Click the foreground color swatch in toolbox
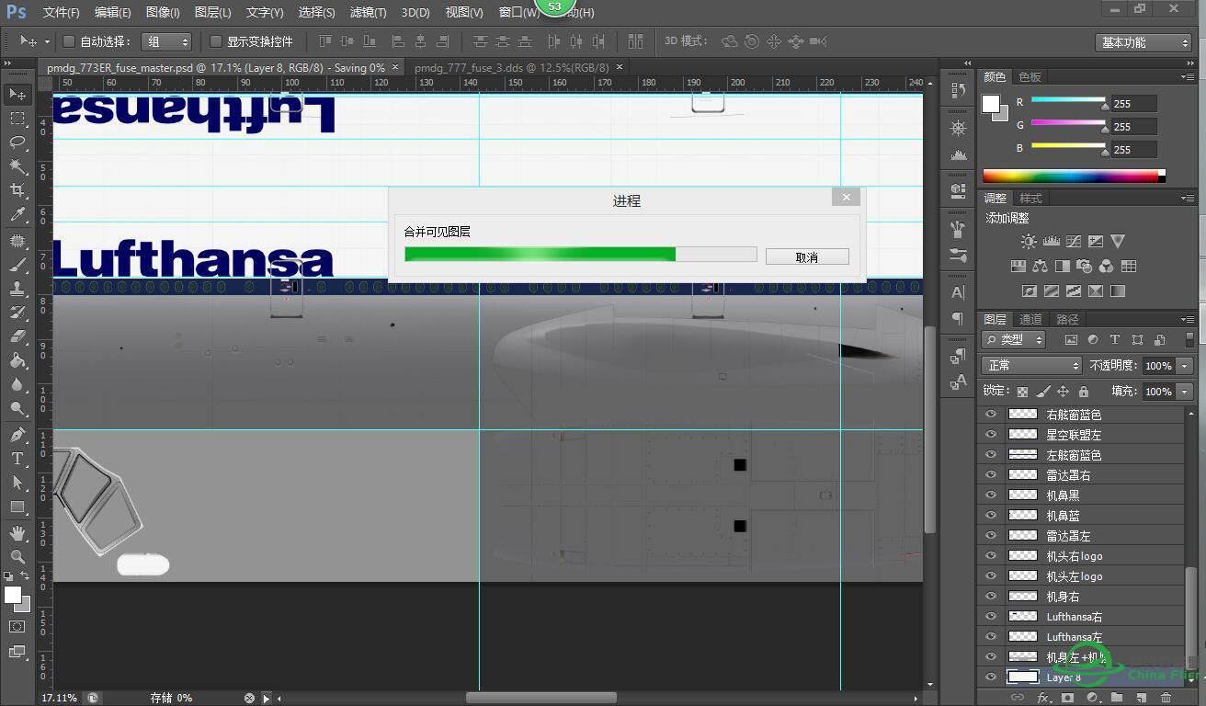1206x706 pixels. (13, 596)
